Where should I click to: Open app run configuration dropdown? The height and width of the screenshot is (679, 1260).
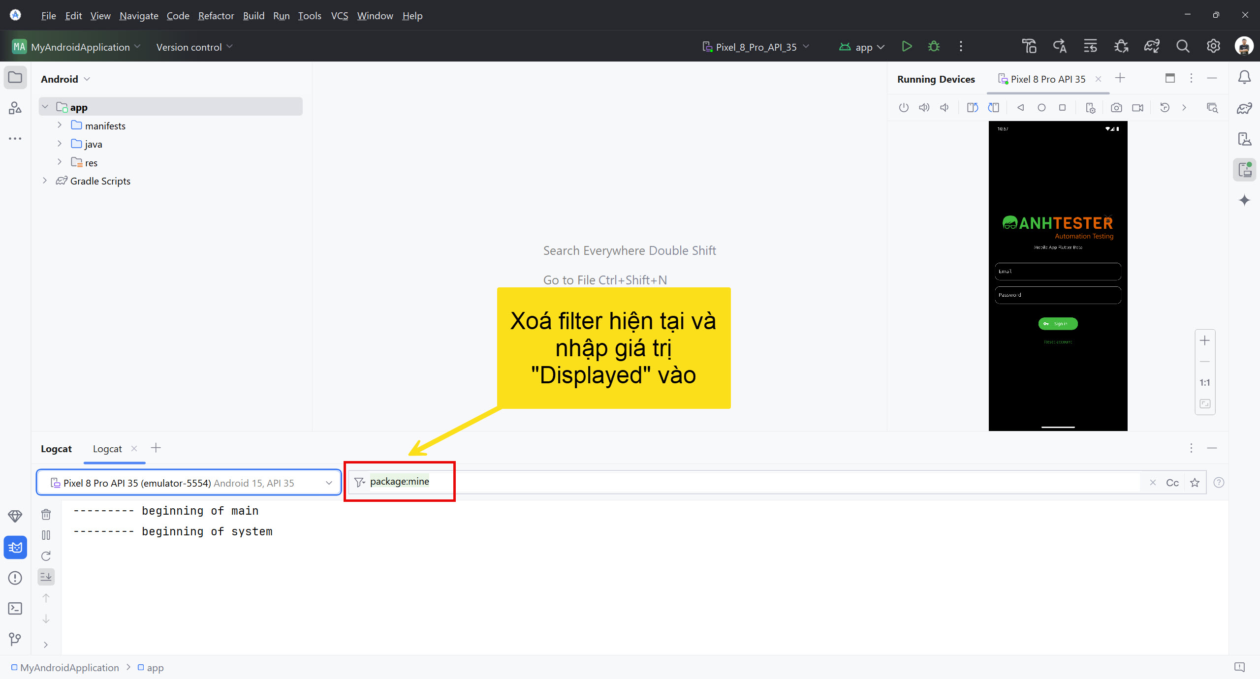[862, 47]
